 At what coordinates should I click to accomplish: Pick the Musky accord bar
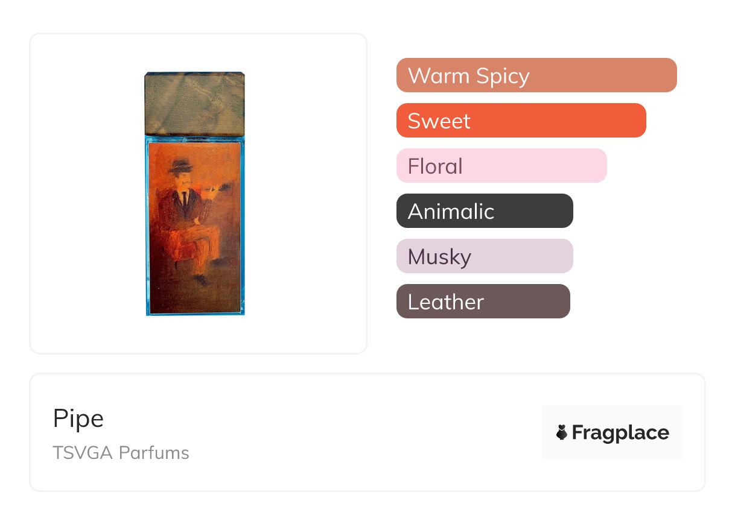click(x=484, y=256)
